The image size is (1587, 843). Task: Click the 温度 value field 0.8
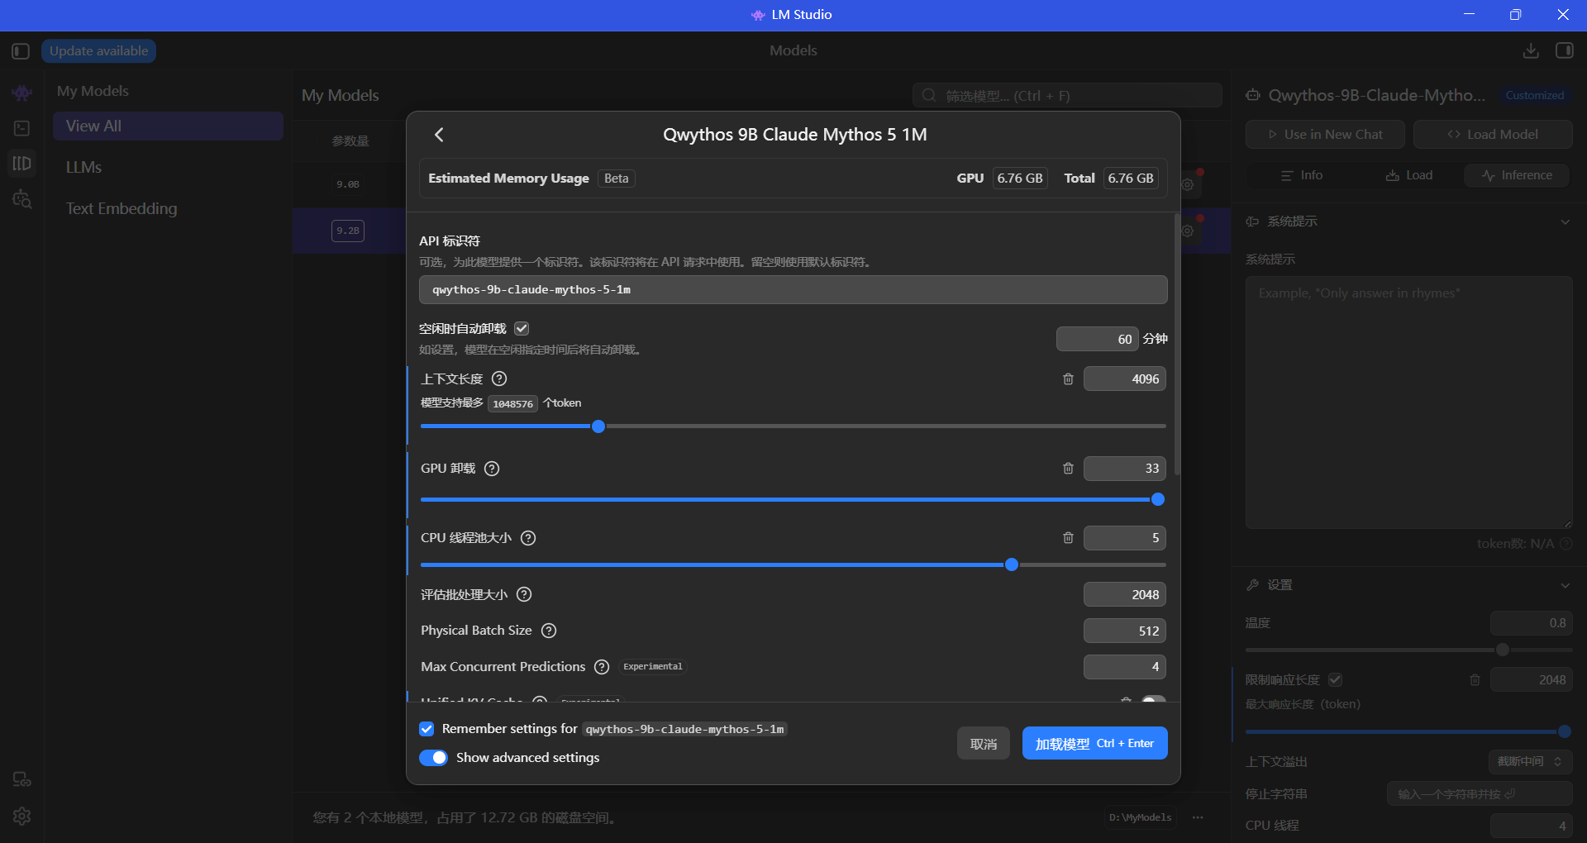coord(1531,623)
